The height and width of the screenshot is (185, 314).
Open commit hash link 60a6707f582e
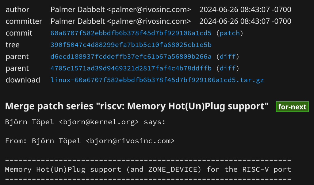131,33
